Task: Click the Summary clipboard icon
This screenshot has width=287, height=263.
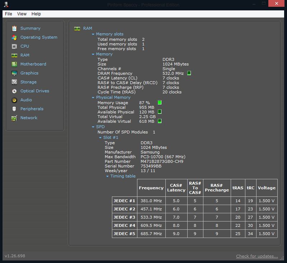Action: [x=14, y=29]
